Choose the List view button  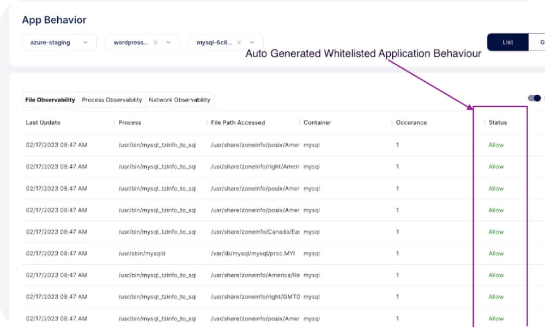507,42
